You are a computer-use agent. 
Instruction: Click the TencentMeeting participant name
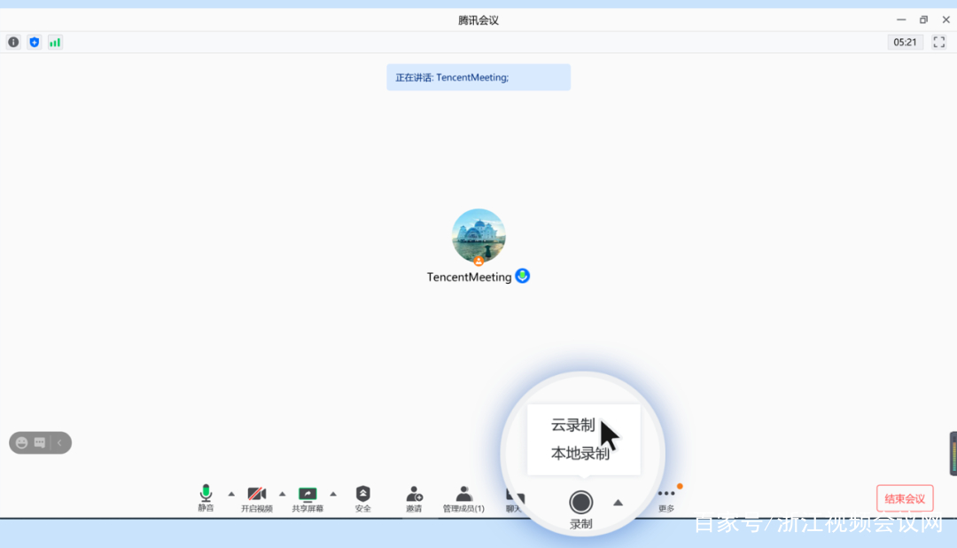469,277
